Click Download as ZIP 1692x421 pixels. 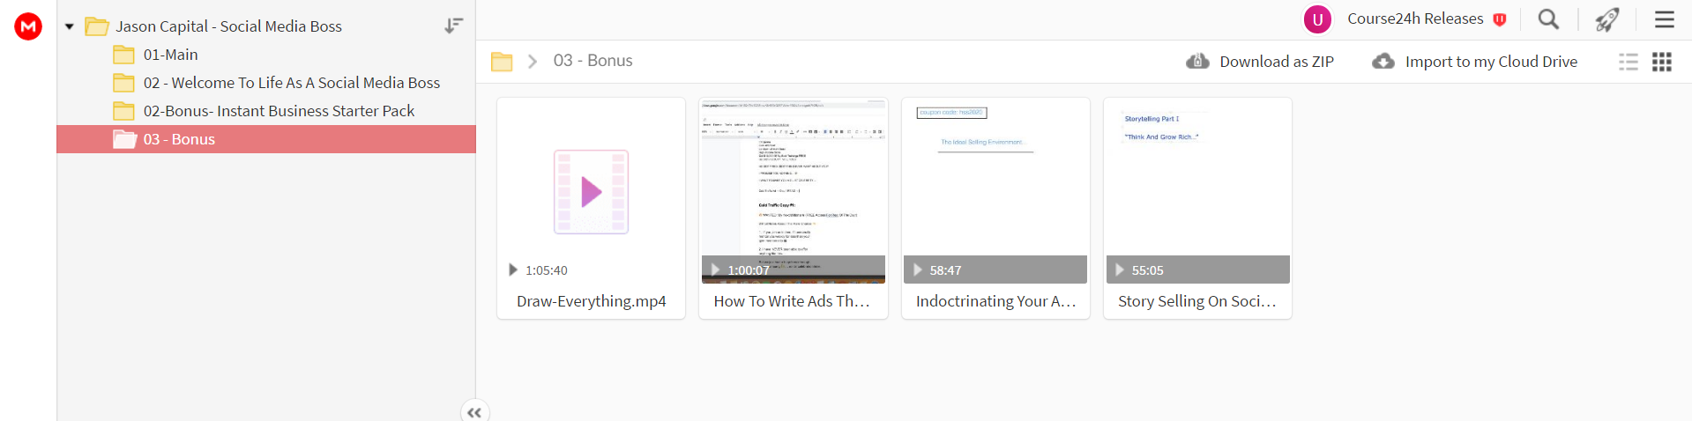click(1260, 62)
